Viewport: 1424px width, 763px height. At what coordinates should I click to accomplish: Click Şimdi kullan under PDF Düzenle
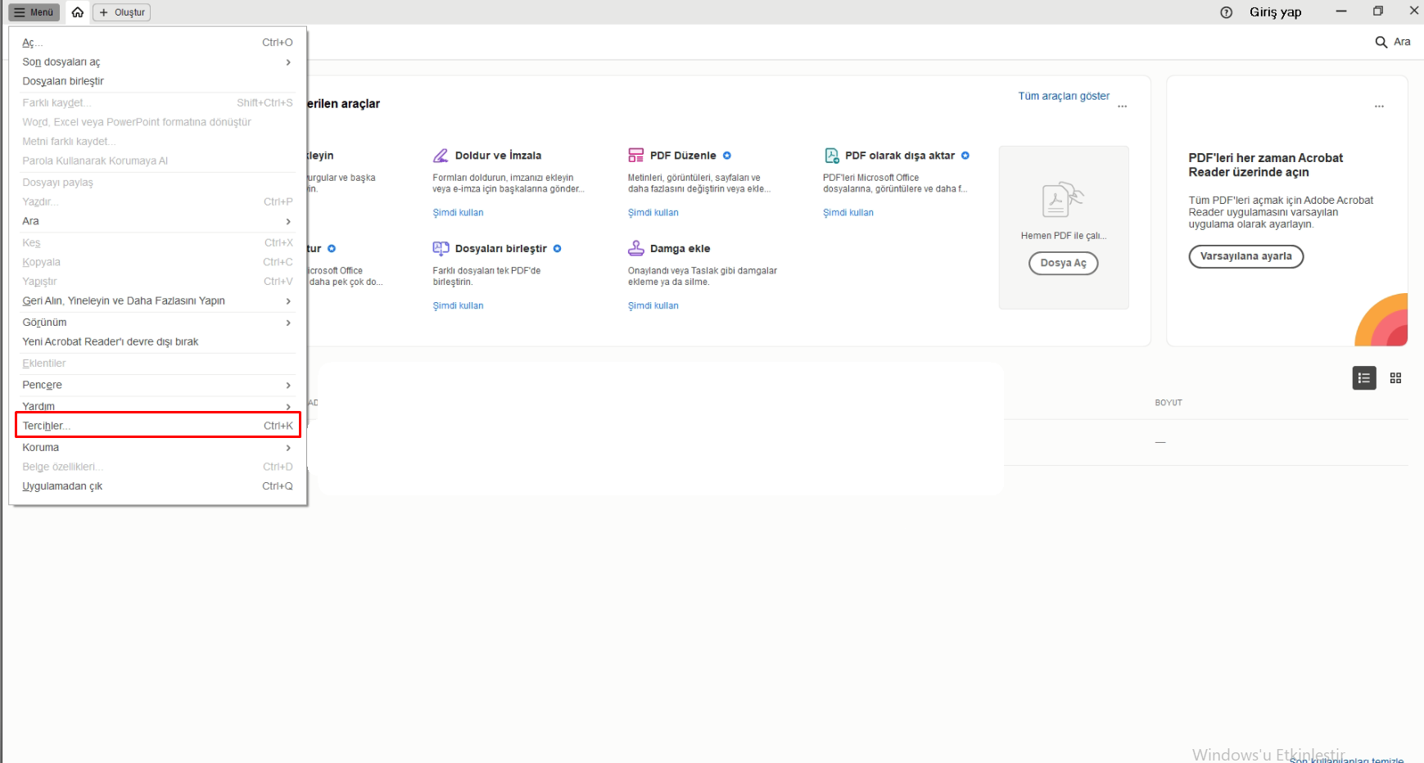pos(653,213)
